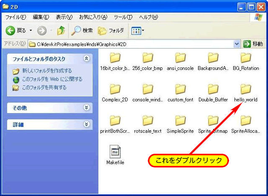Open the ファイル(F) menu
The height and width of the screenshot is (196, 268).
point(15,17)
